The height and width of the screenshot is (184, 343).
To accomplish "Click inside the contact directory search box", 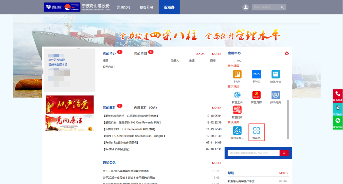I will click(x=253, y=153).
